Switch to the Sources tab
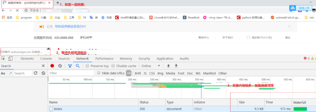The width and height of the screenshot is (316, 112). pos(64,58)
